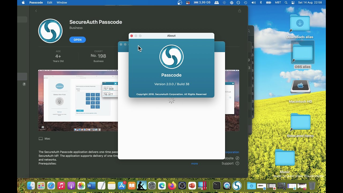The image size is (343, 193).
Task: Click the sidebar badge showing 7
Action: pyautogui.click(x=24, y=84)
